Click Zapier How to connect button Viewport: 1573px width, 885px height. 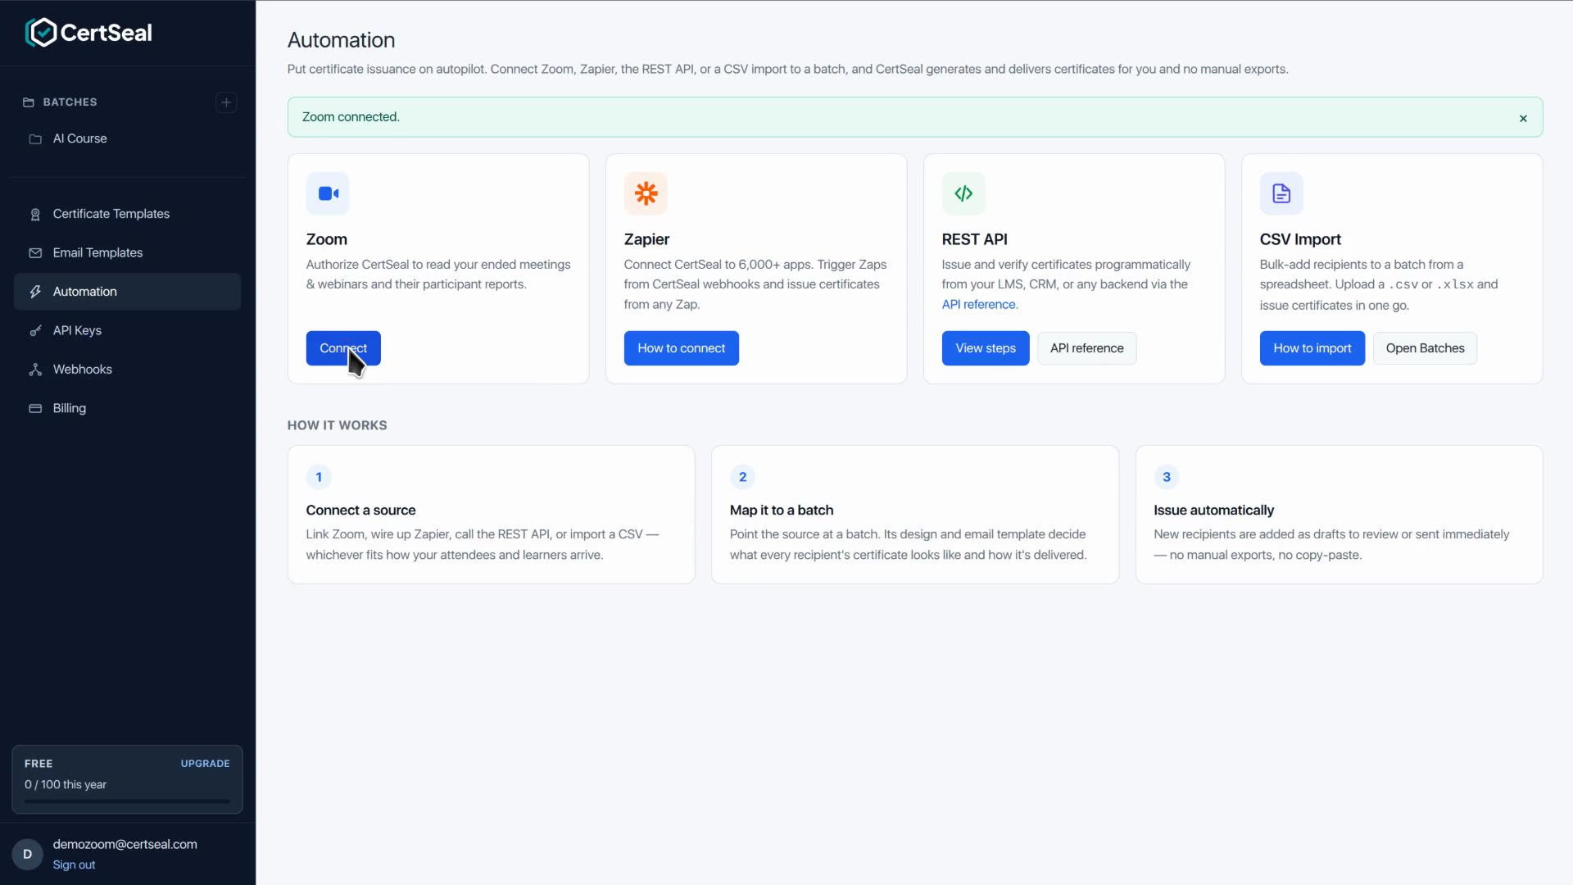coord(682,348)
